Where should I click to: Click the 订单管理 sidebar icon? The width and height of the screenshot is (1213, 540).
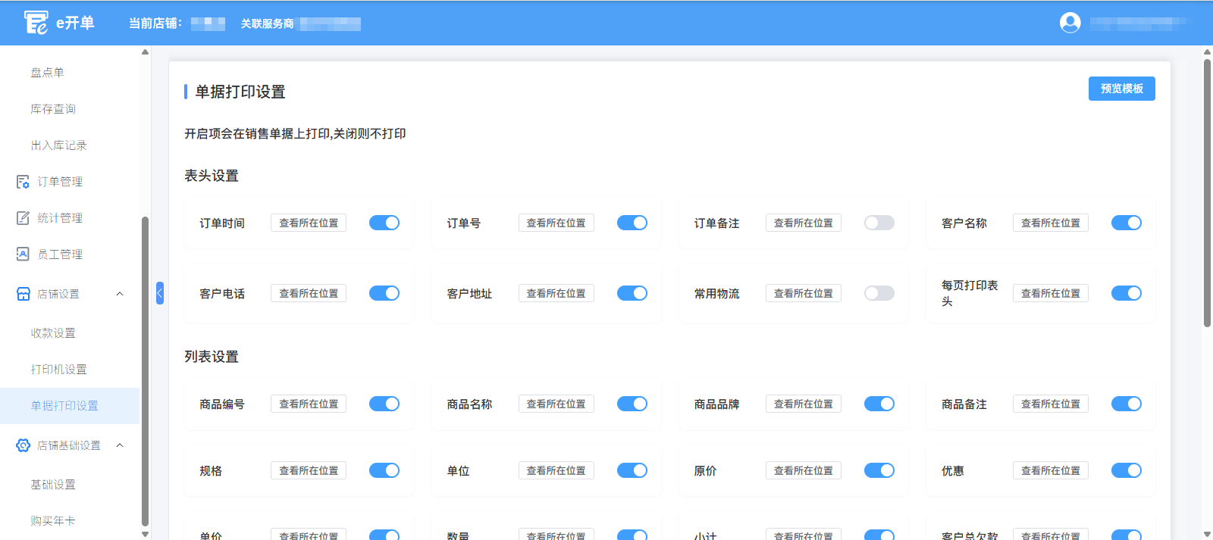(x=23, y=182)
